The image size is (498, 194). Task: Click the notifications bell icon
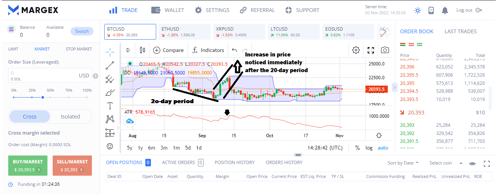[445, 10]
